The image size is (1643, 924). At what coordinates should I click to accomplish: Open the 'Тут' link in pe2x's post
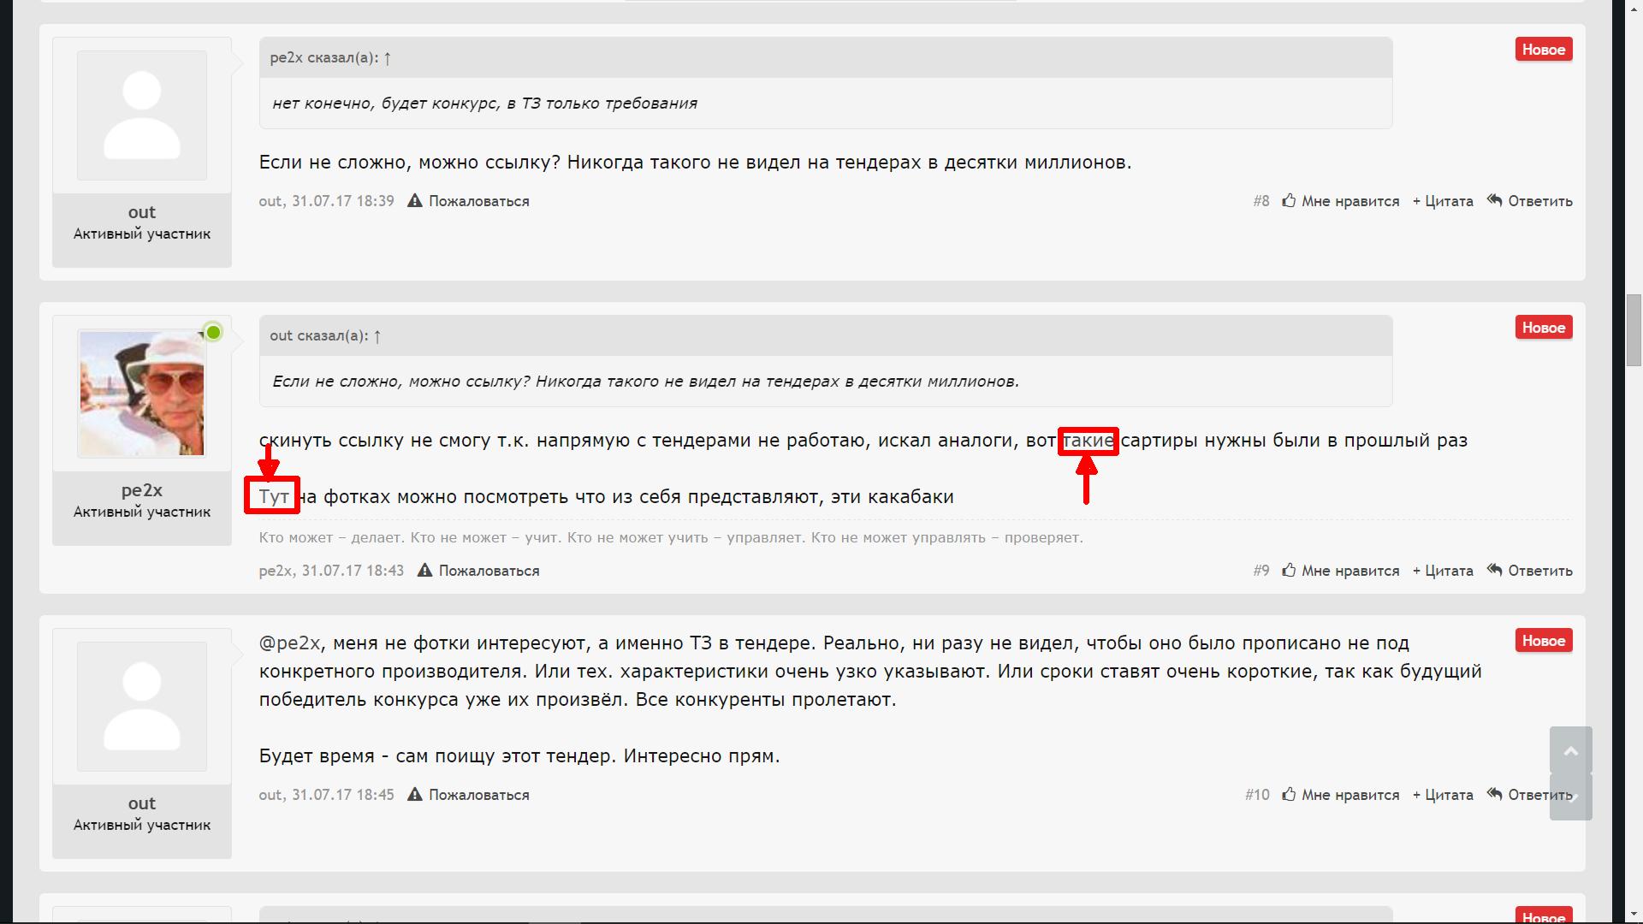(x=273, y=497)
